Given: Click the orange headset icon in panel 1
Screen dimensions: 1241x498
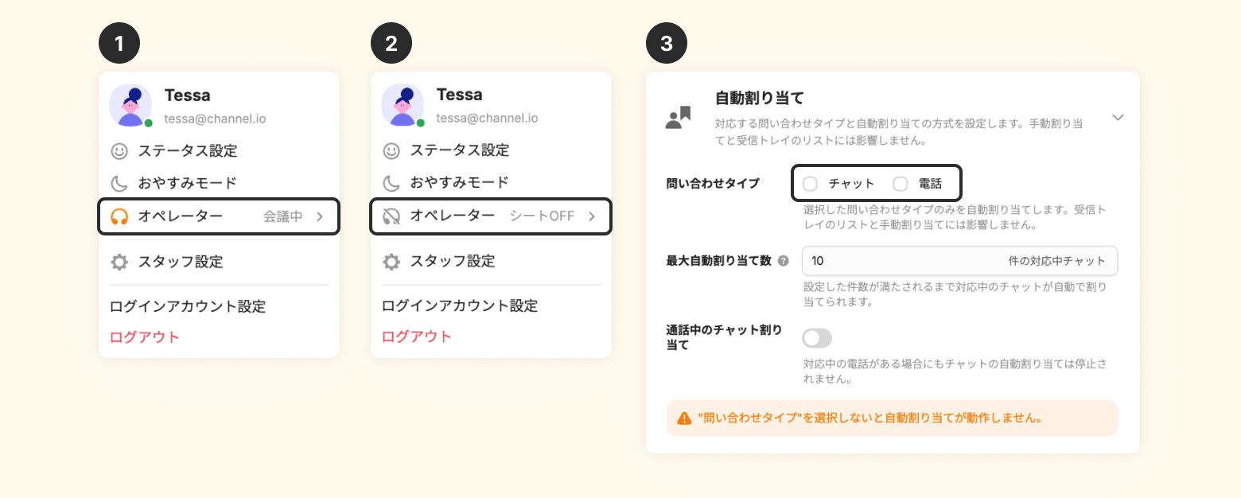Looking at the screenshot, I should click(x=119, y=216).
